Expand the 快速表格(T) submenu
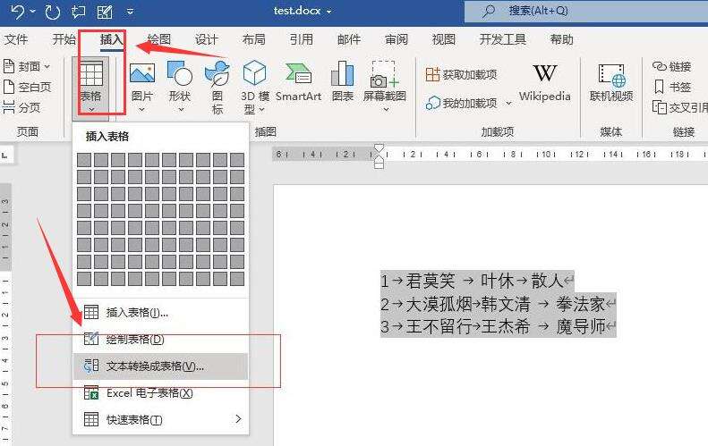This screenshot has width=708, height=446. pyautogui.click(x=160, y=419)
